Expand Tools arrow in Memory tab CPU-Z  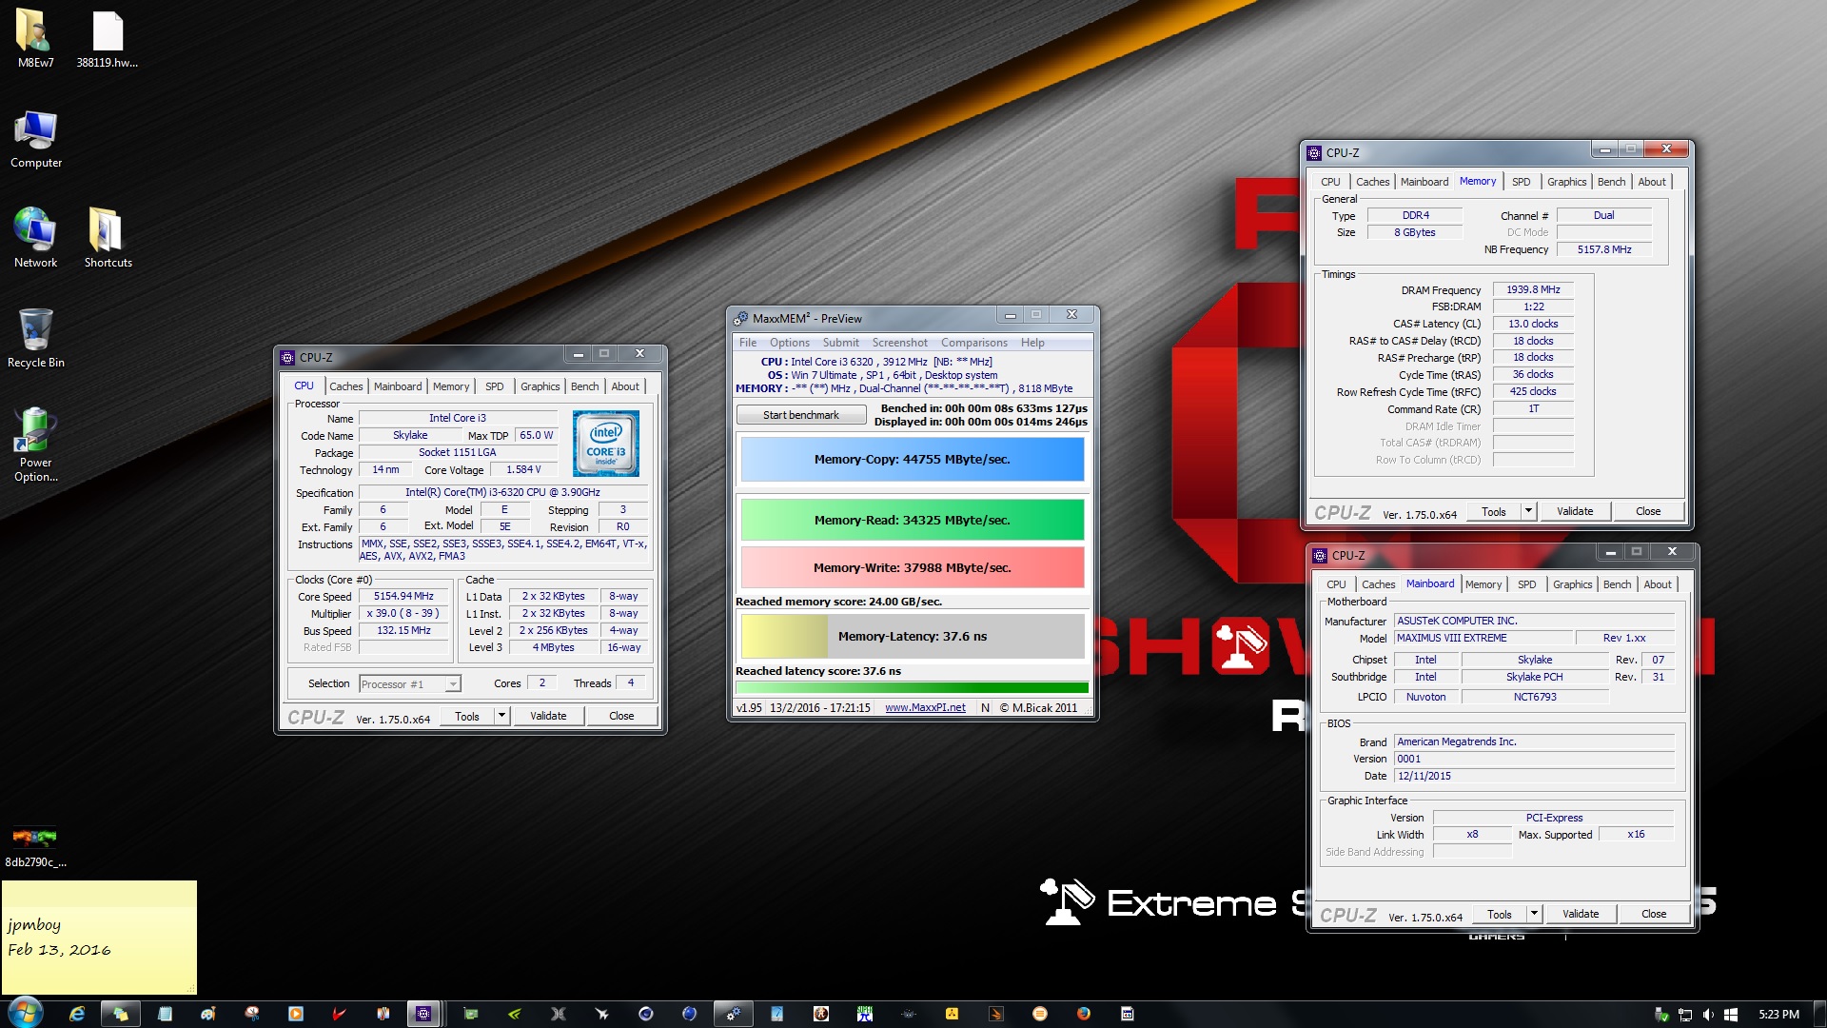(x=1528, y=511)
